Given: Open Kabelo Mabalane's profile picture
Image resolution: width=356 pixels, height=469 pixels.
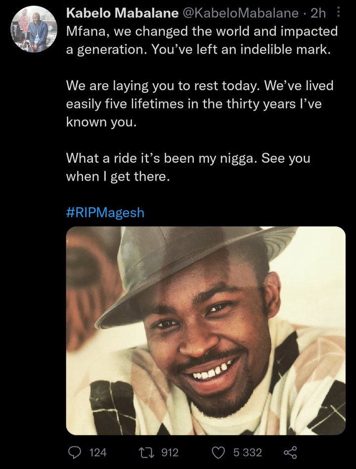Looking at the screenshot, I should 34,29.
